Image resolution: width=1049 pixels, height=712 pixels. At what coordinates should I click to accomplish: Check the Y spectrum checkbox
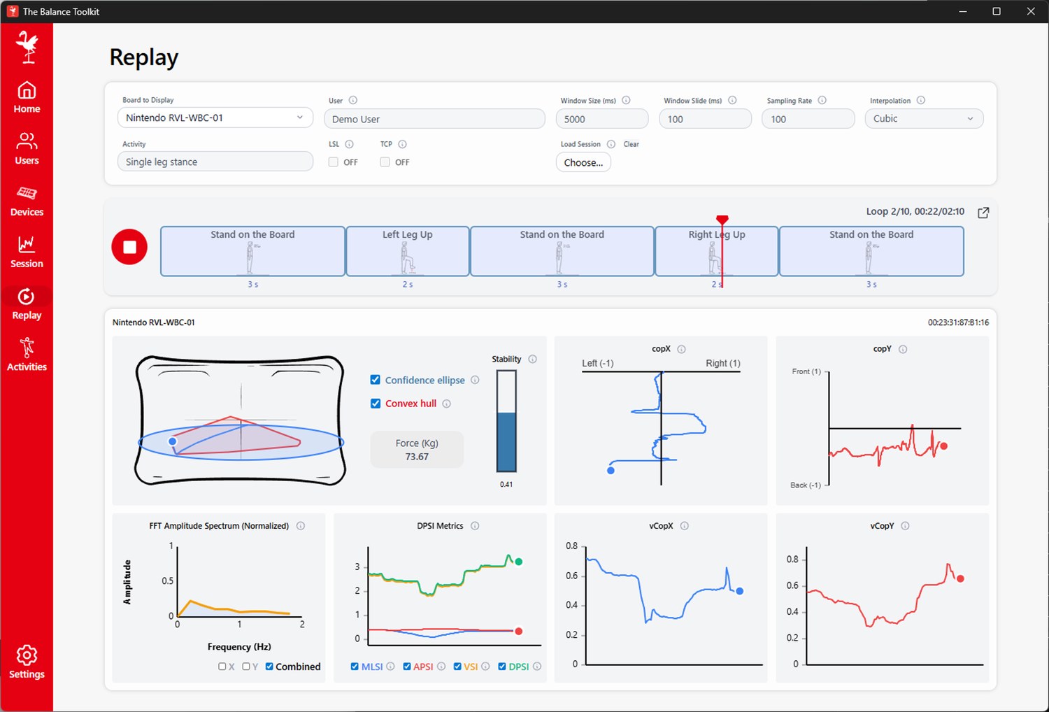(246, 667)
